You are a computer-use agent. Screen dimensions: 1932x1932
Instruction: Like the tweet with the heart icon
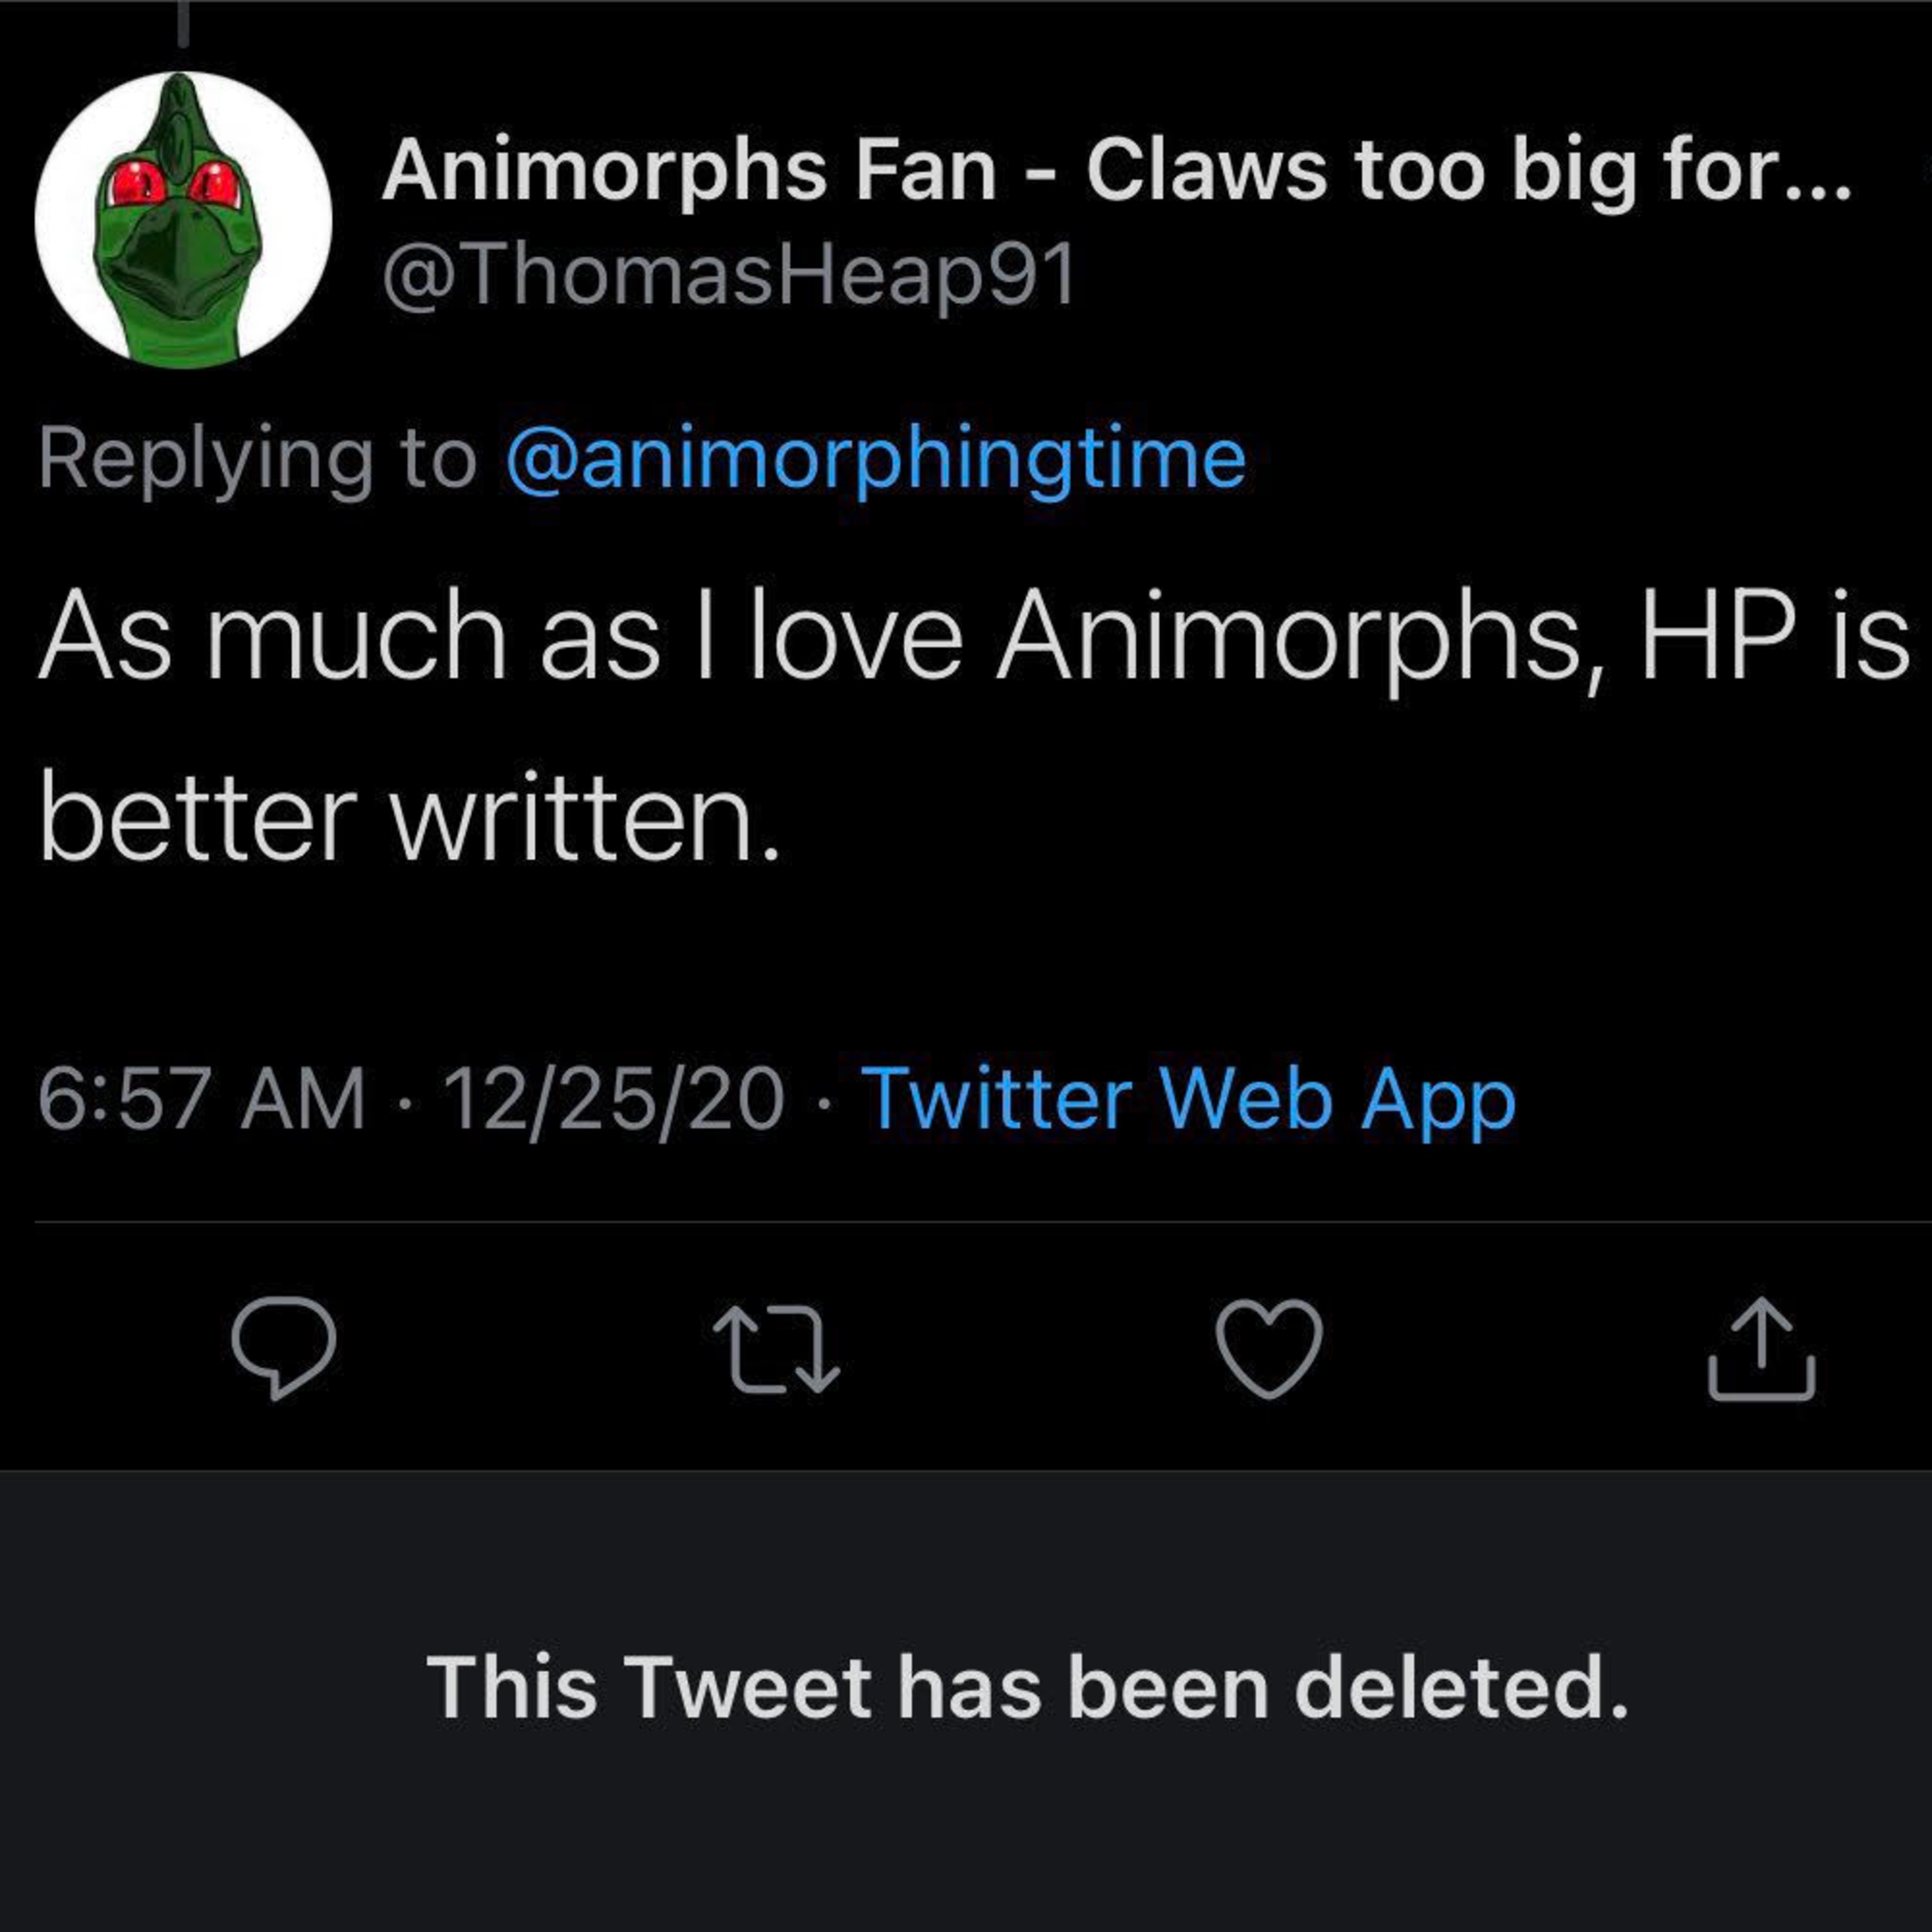(1269, 1347)
